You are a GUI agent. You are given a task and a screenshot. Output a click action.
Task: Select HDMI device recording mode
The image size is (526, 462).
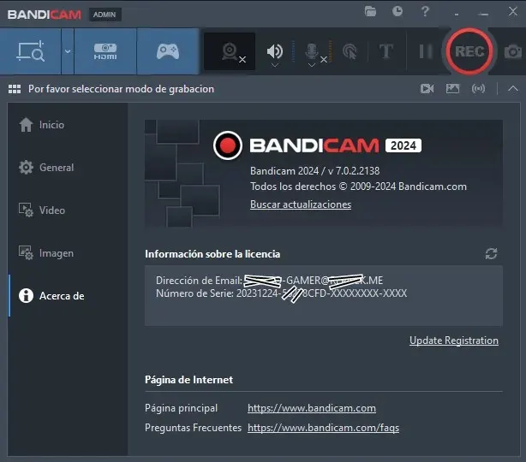(x=105, y=51)
